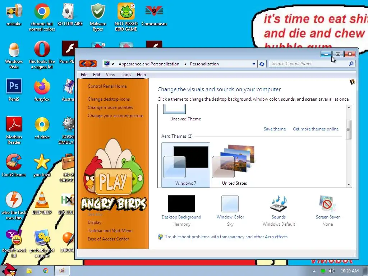The image size is (368, 276).
Task: Open the address bar history dropdown
Action: [x=254, y=64]
